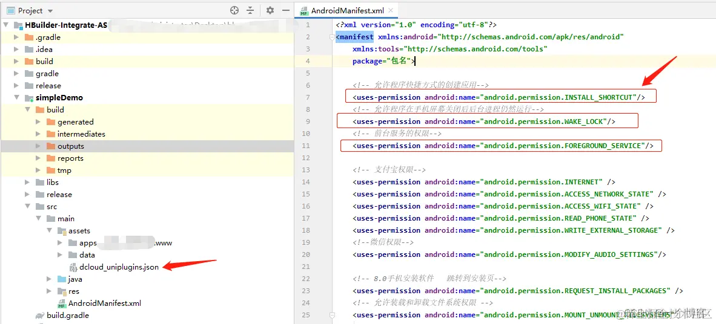
Task: Click the libs folder icon
Action: pyautogui.click(x=40, y=183)
